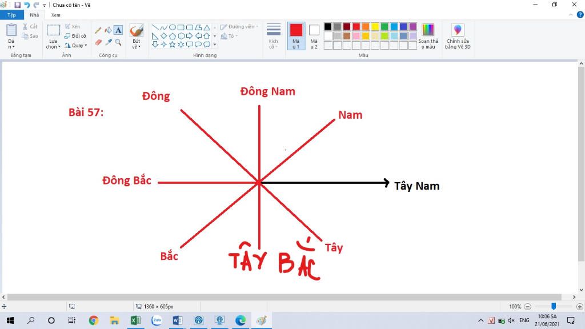
Task: Click the zoom out minus button
Action: click(527, 307)
